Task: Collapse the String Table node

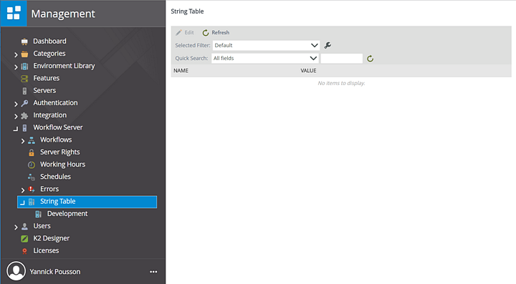Action: (x=22, y=202)
